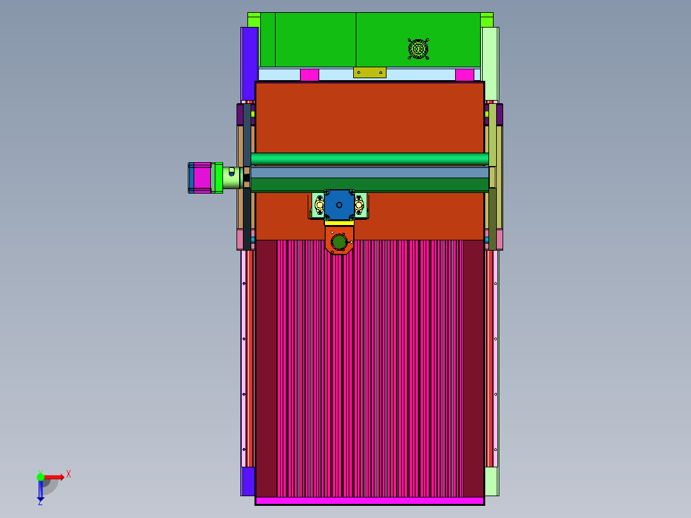The height and width of the screenshot is (518, 691).
Task: Select the light green shaft coupling beside the stepper motor
Action: pyautogui.click(x=232, y=178)
